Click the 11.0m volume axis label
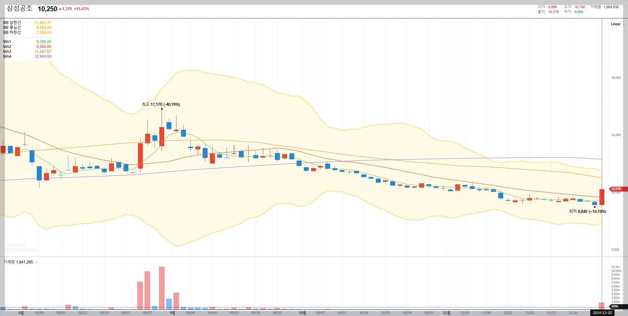628x316 pixels. (x=616, y=267)
